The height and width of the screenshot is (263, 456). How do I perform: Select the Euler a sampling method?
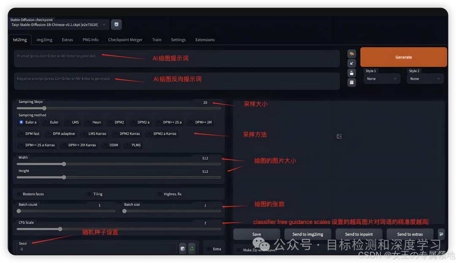tap(28, 122)
